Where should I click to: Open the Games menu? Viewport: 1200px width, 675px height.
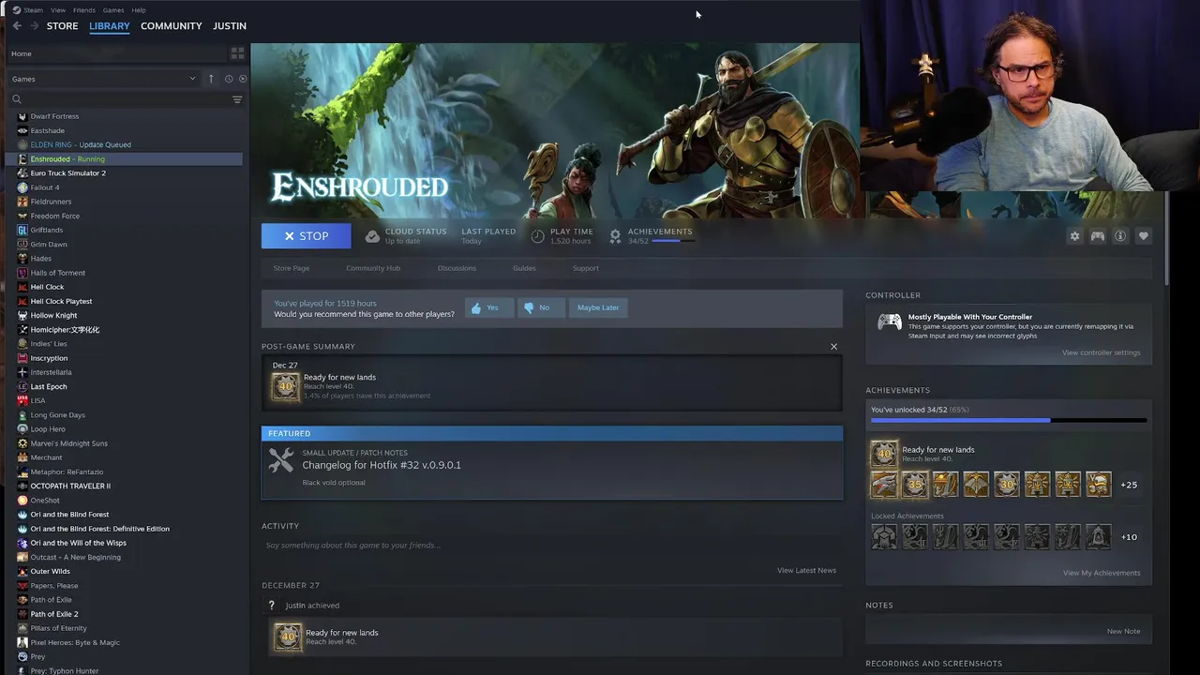coord(113,10)
